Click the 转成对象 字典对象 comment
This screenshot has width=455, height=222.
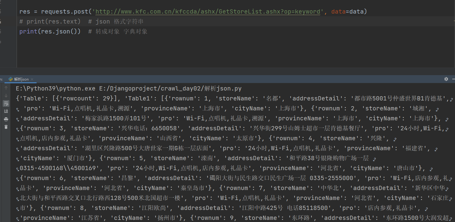[x=122, y=32]
